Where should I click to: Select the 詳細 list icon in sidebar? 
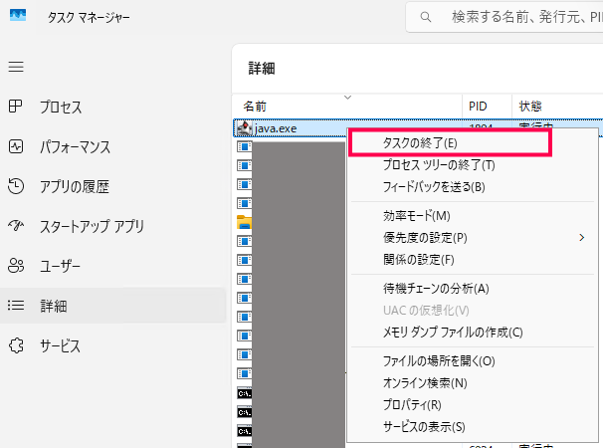16,306
